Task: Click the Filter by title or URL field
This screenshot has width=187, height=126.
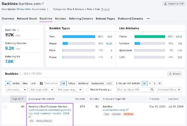Action: click(133, 89)
